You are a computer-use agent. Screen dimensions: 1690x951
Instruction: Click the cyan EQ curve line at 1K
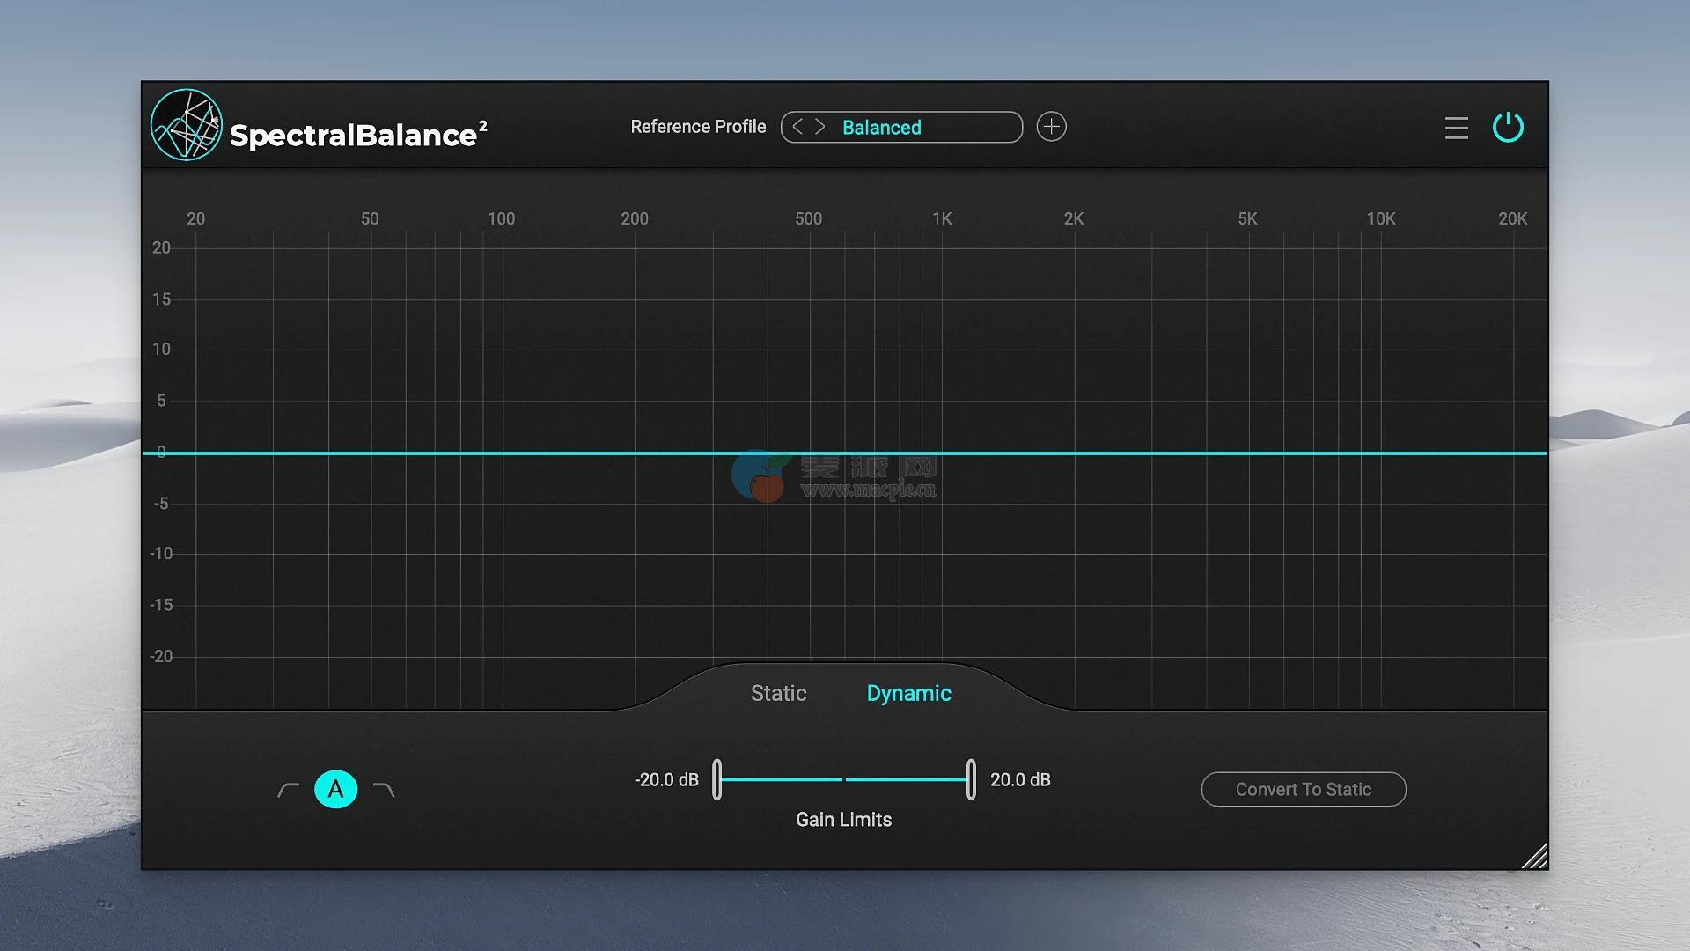click(942, 453)
